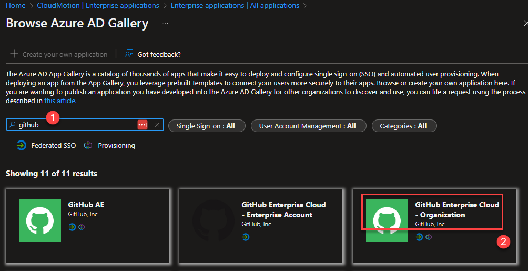
Task: Click the GitHub AE green Octocat logo
Action: 40,220
